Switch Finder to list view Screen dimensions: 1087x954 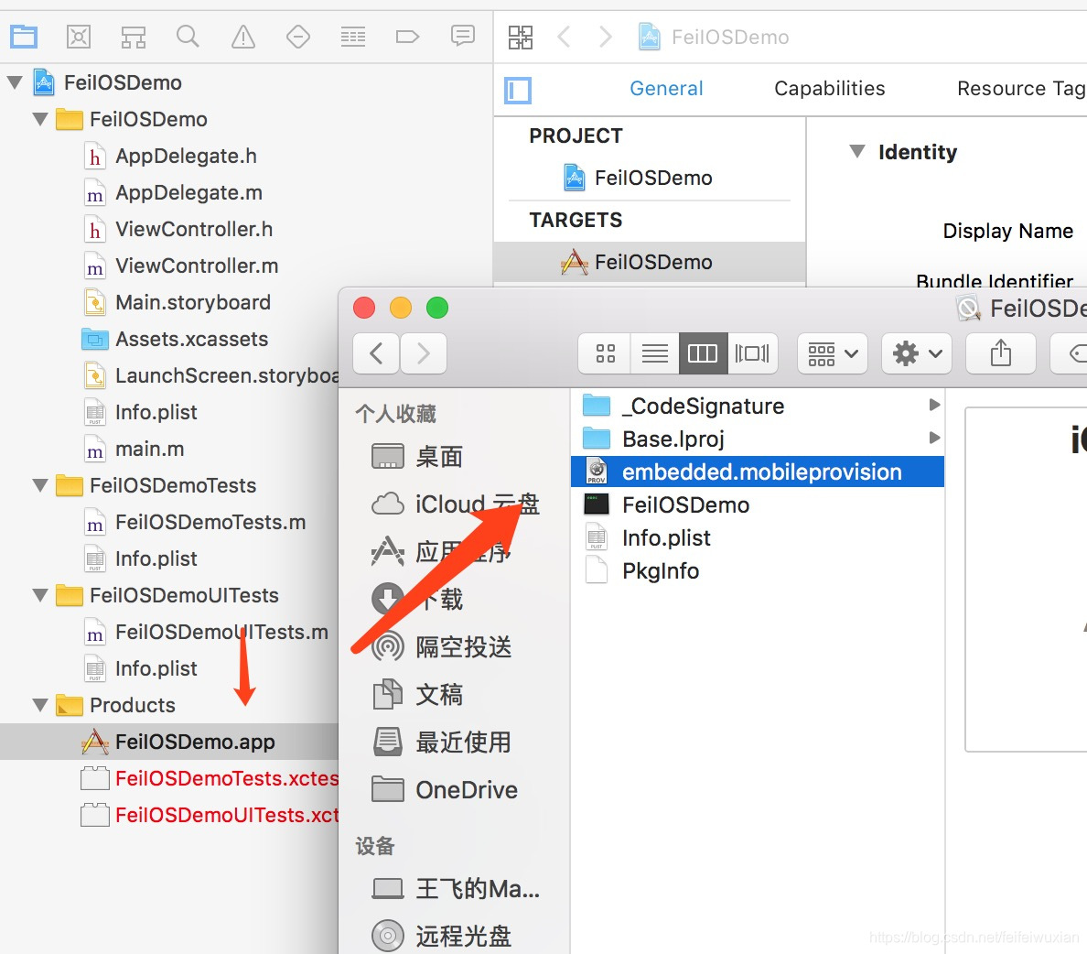[655, 353]
